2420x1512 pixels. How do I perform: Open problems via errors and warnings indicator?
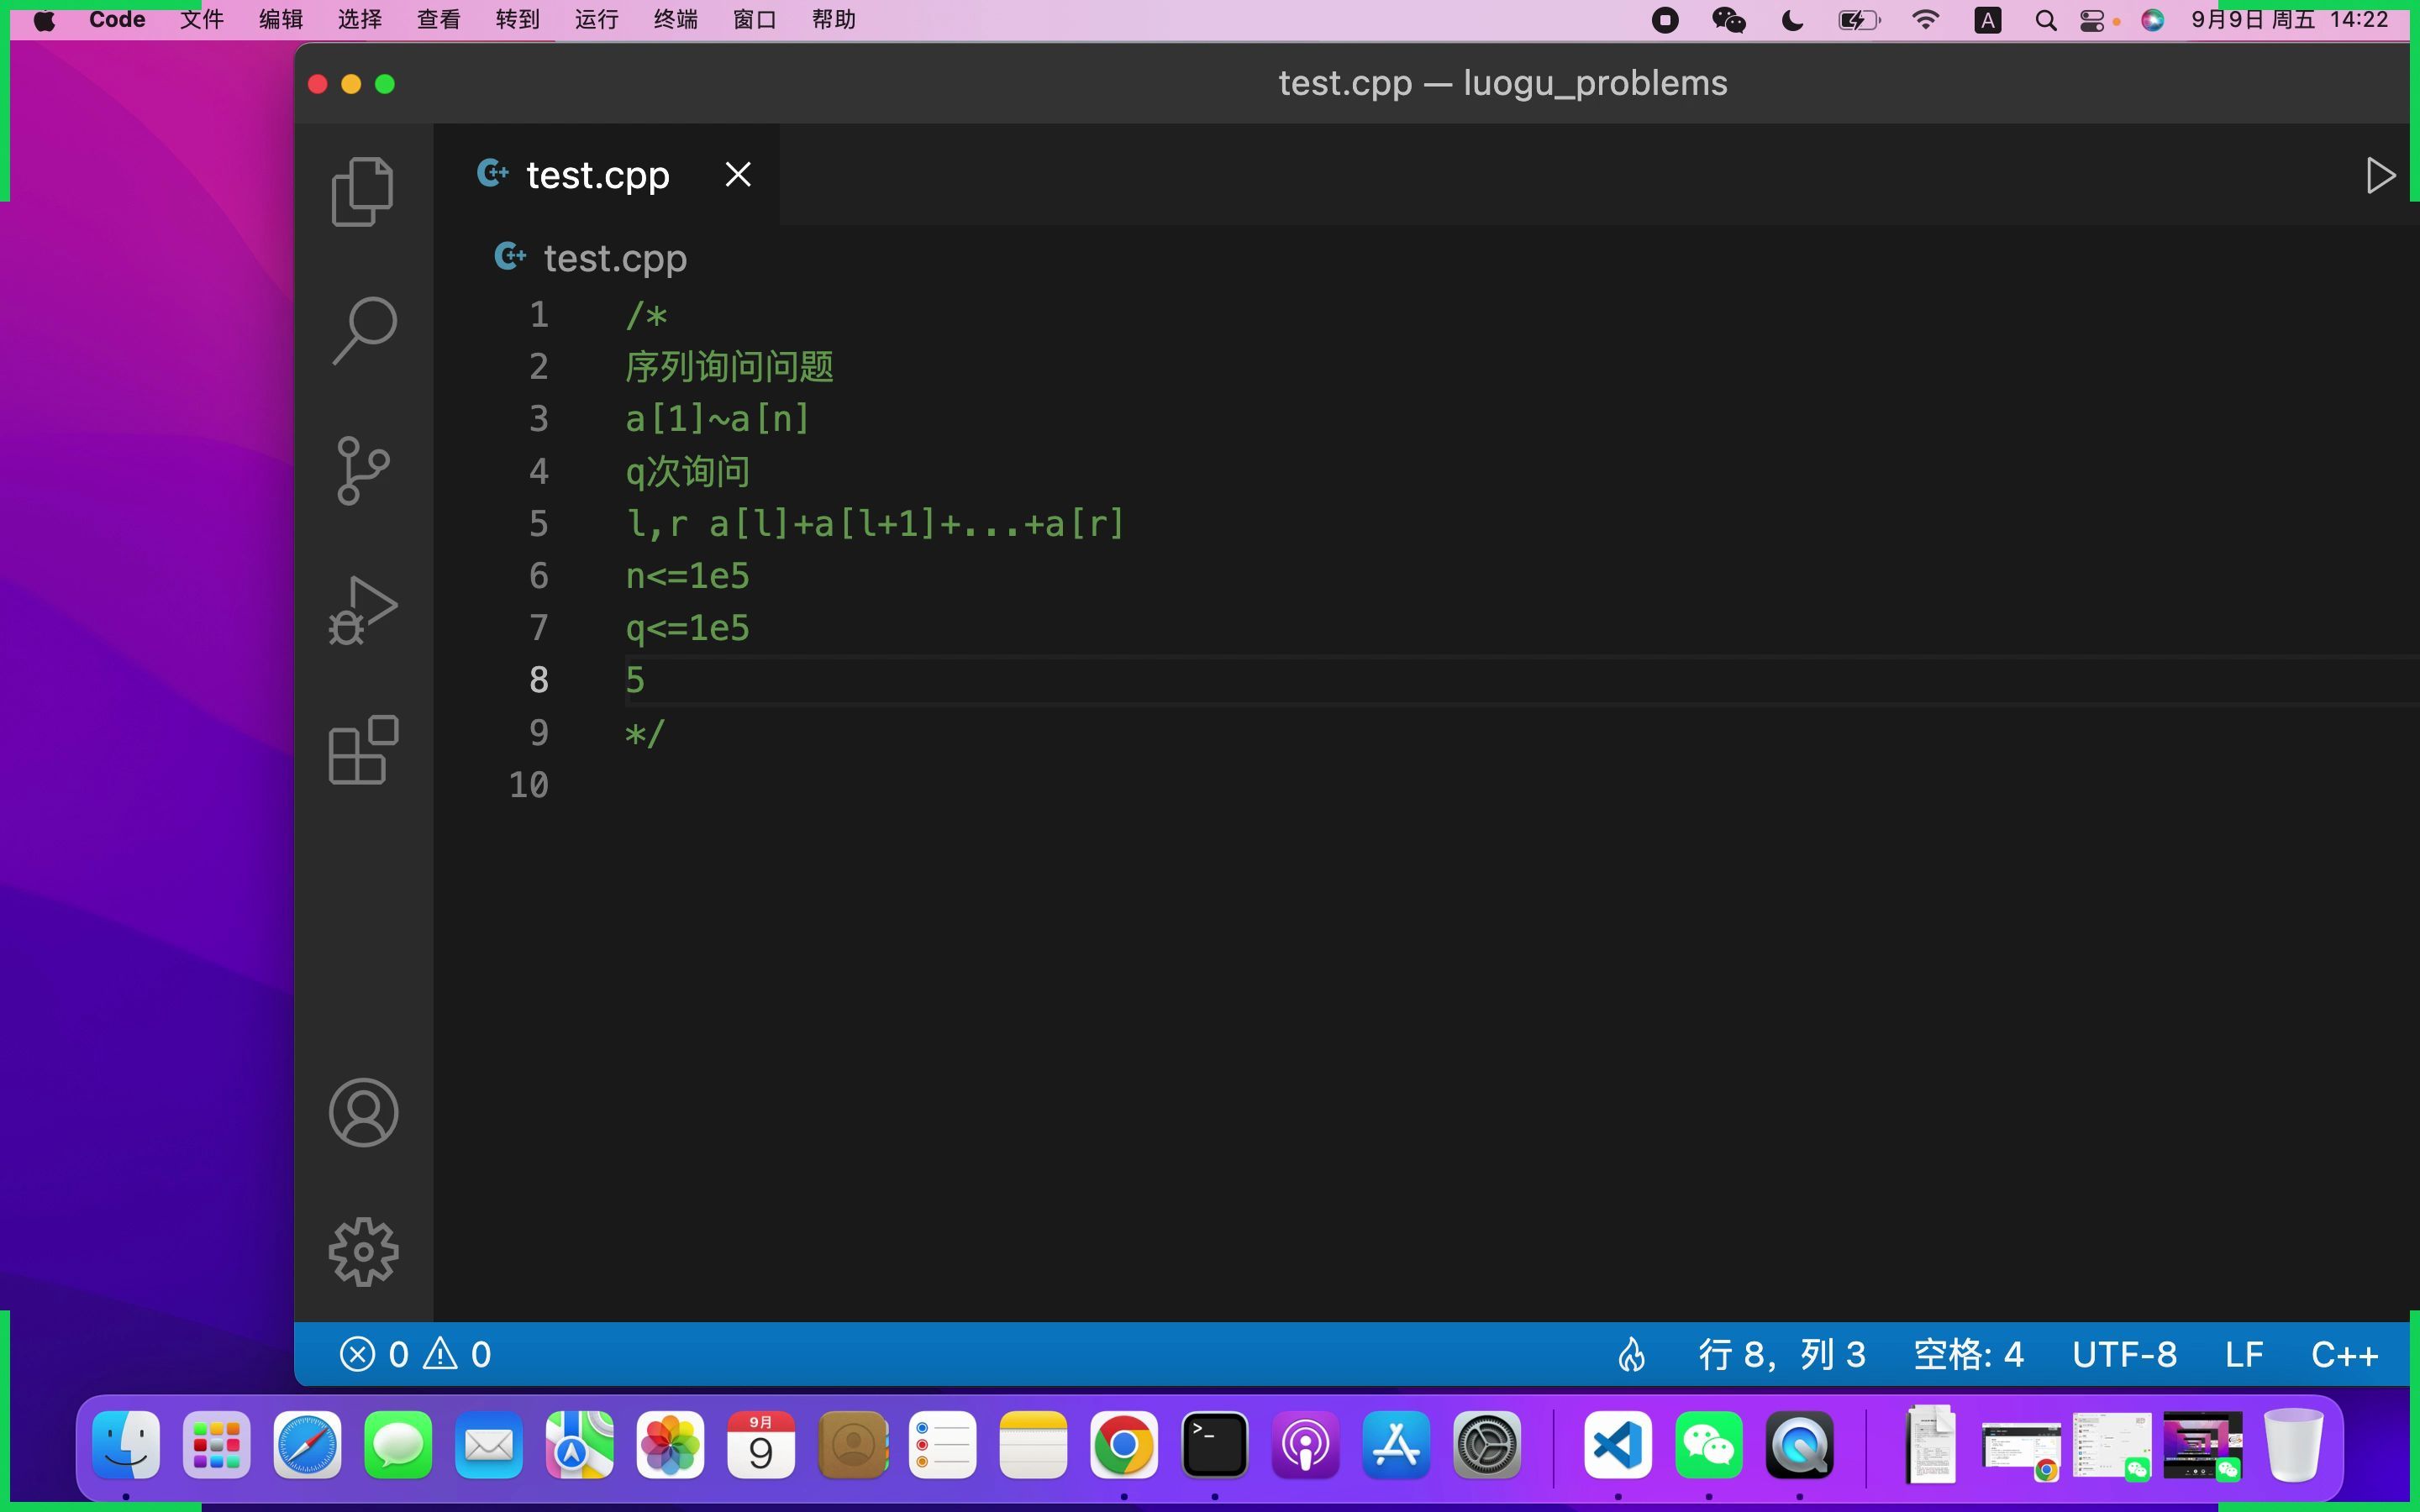(x=415, y=1354)
